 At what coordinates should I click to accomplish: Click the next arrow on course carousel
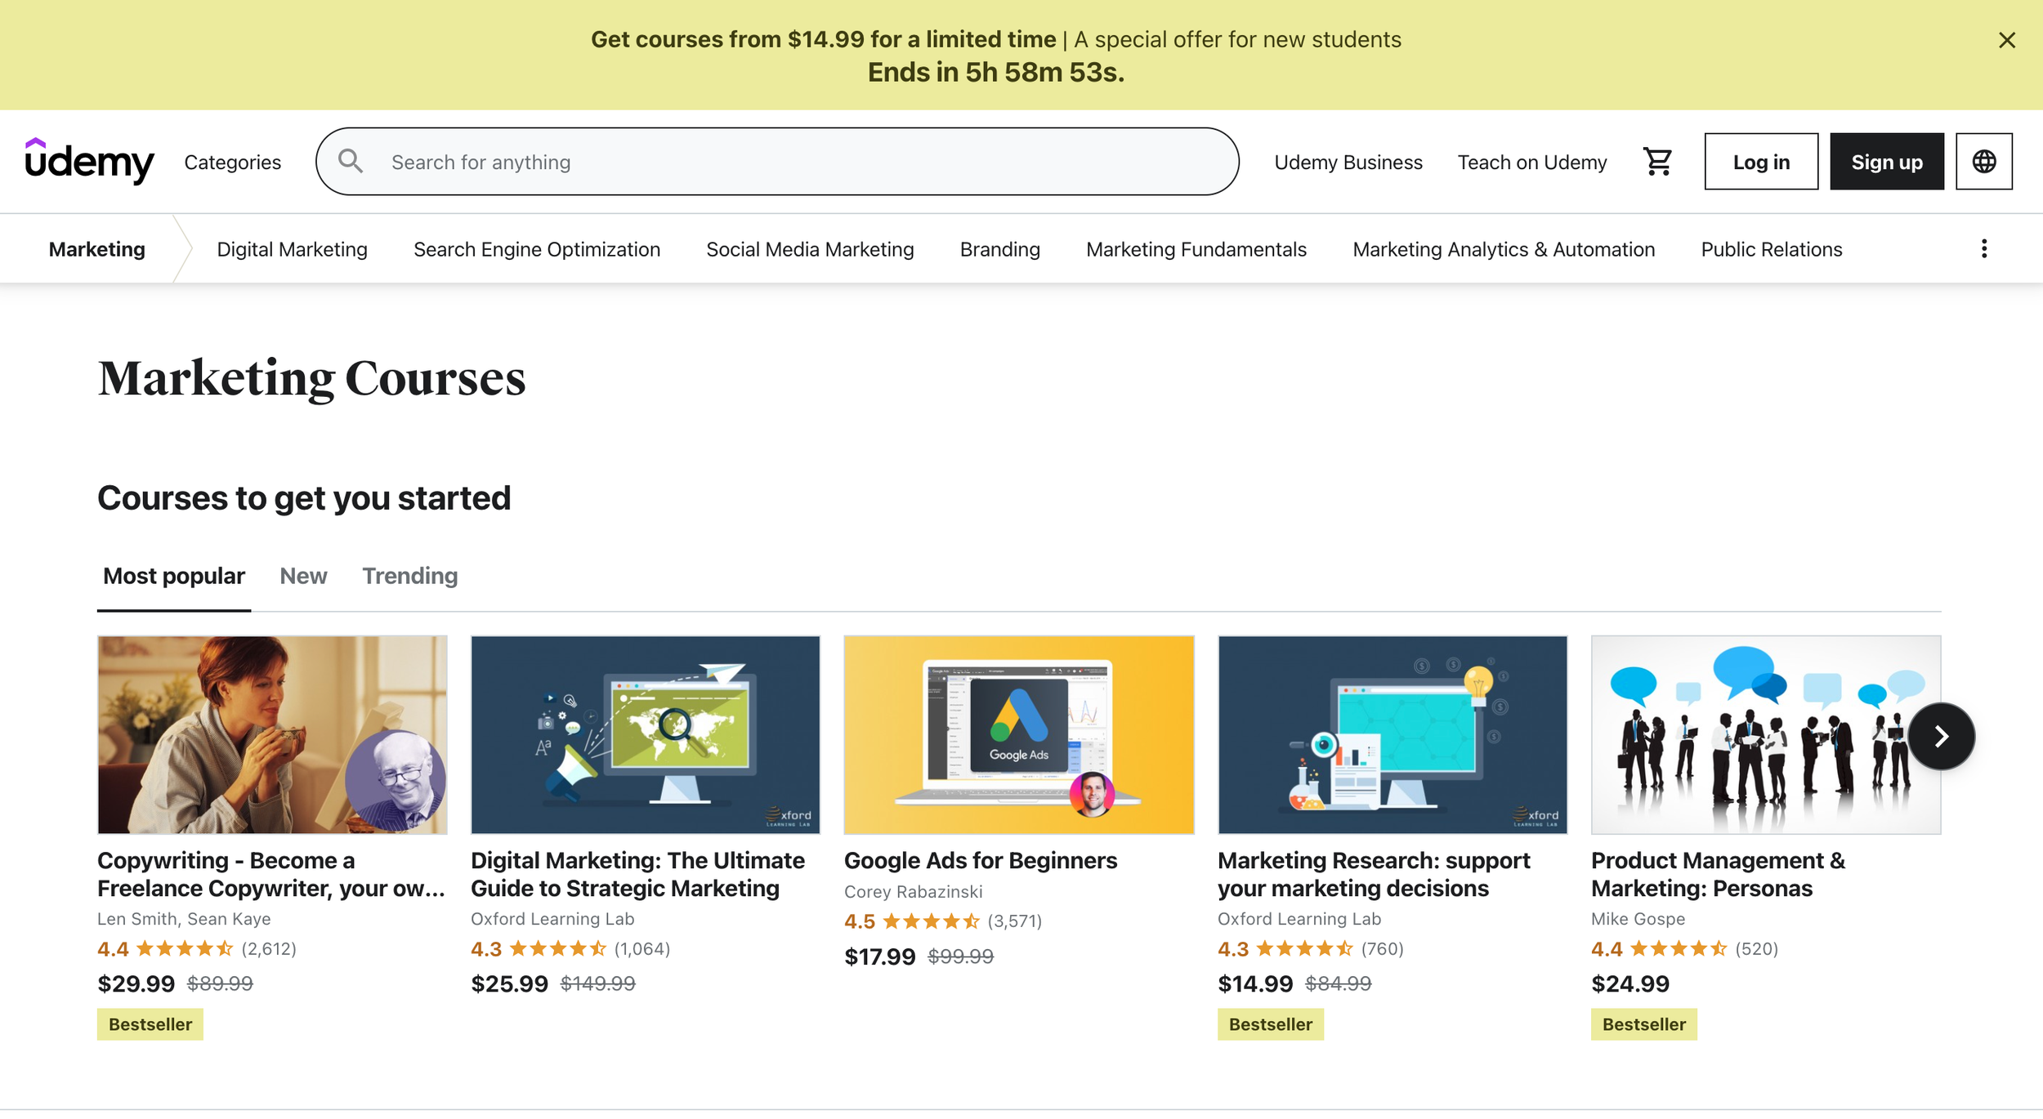pyautogui.click(x=1941, y=736)
